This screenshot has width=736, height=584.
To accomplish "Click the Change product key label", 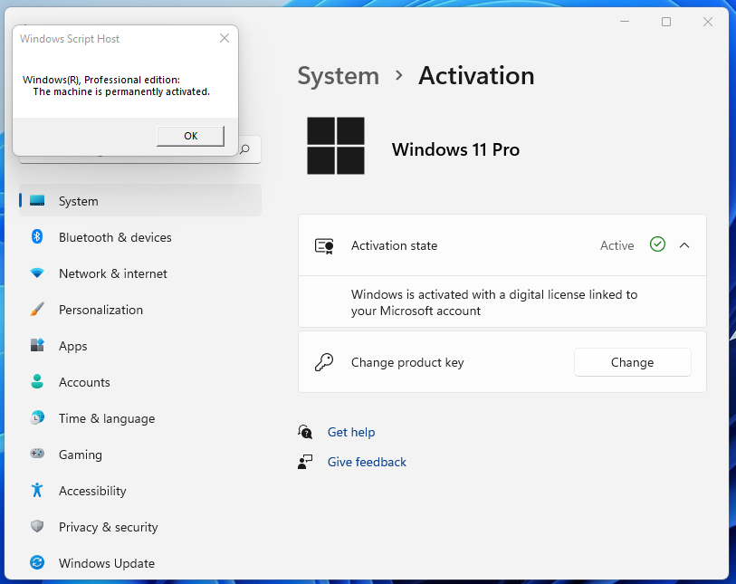I will 407,362.
